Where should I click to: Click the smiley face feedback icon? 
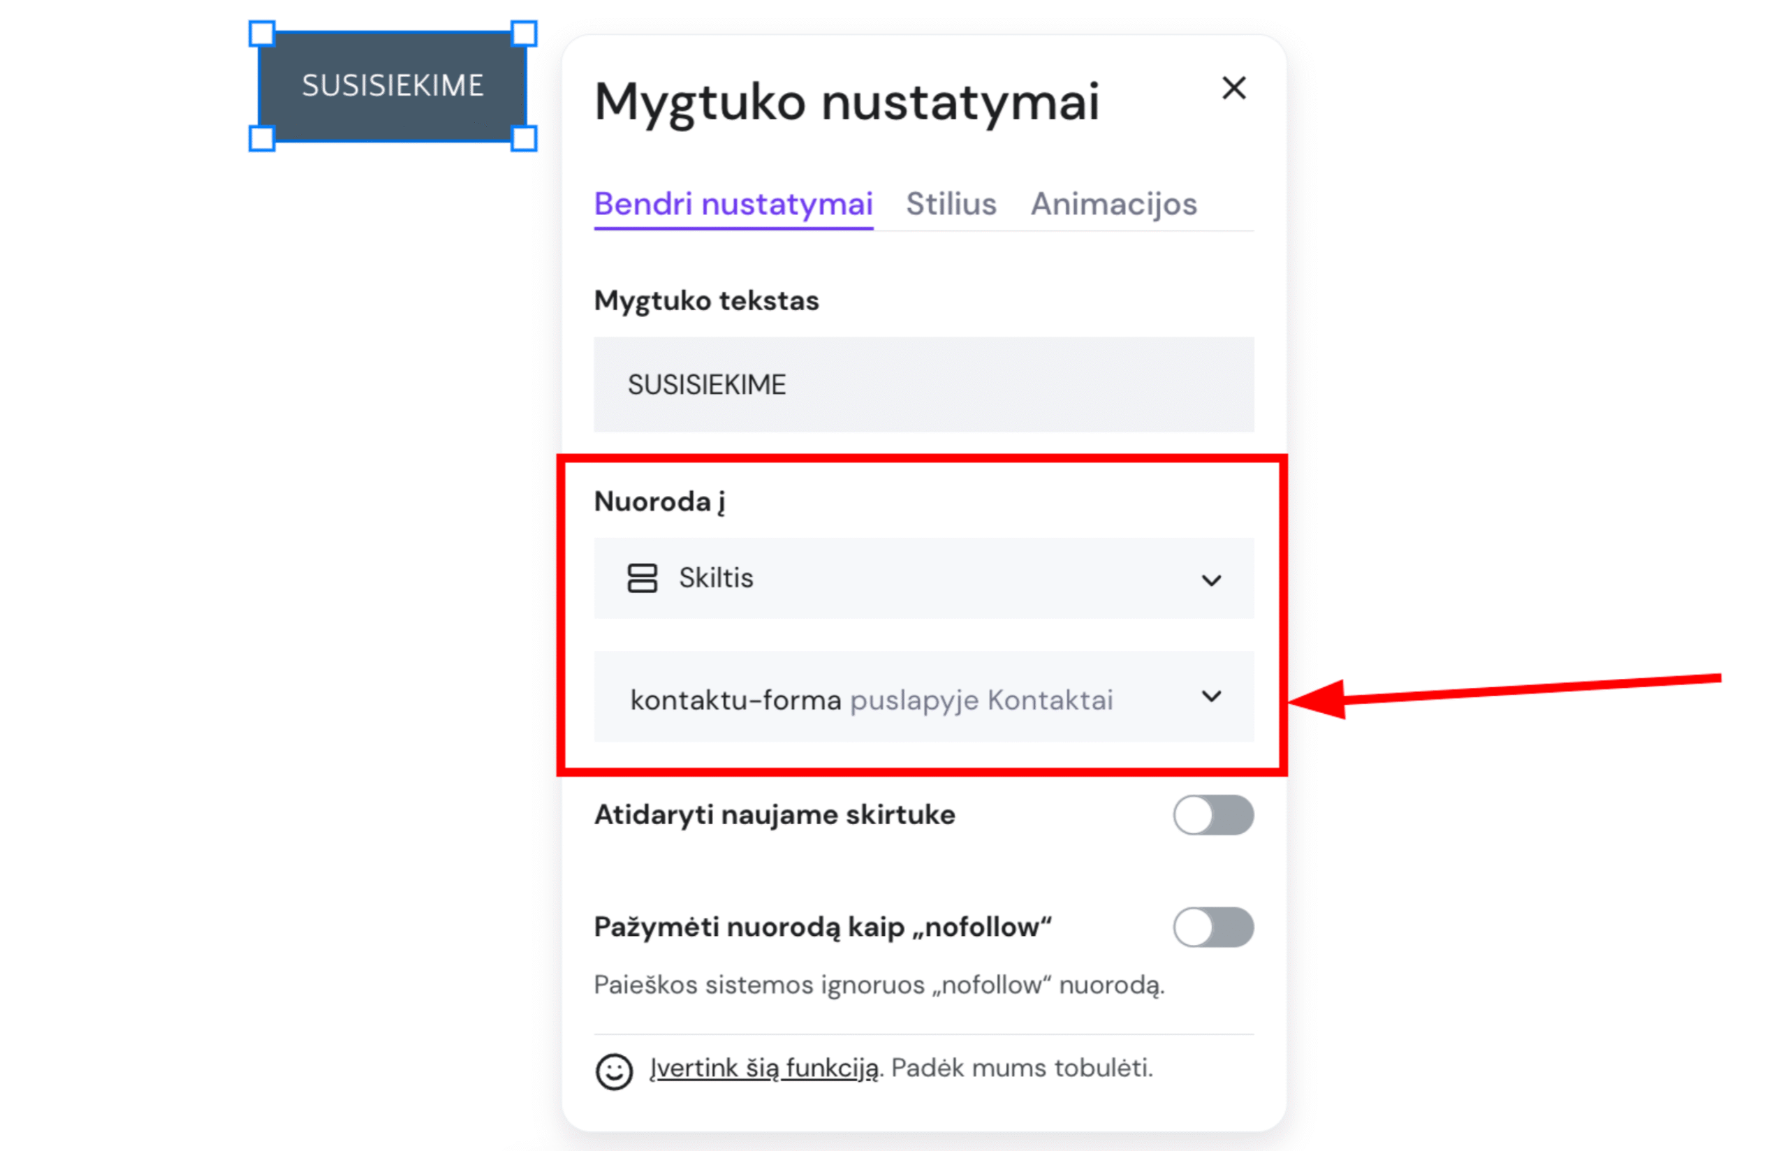tap(613, 1071)
